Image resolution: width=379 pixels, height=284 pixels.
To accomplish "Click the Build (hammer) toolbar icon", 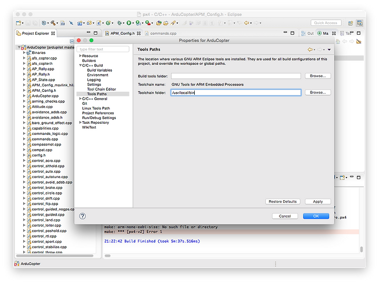I will pos(53,23).
